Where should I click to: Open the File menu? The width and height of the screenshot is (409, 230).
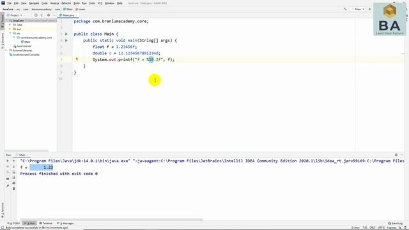(x=10, y=3)
